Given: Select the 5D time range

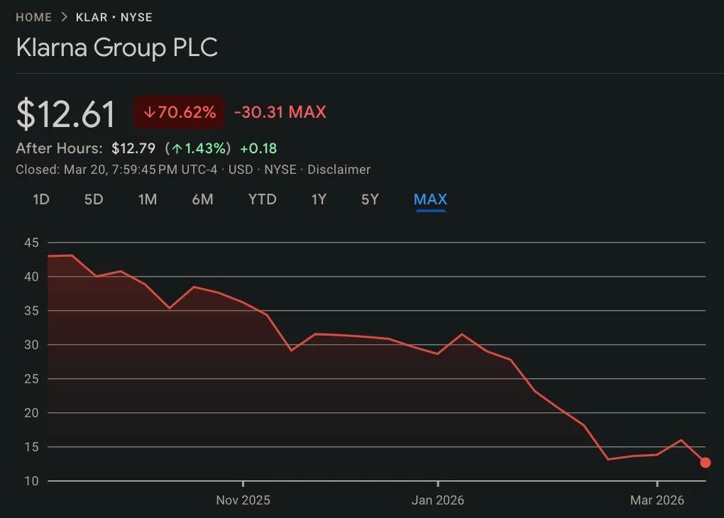Looking at the screenshot, I should pyautogui.click(x=94, y=200).
